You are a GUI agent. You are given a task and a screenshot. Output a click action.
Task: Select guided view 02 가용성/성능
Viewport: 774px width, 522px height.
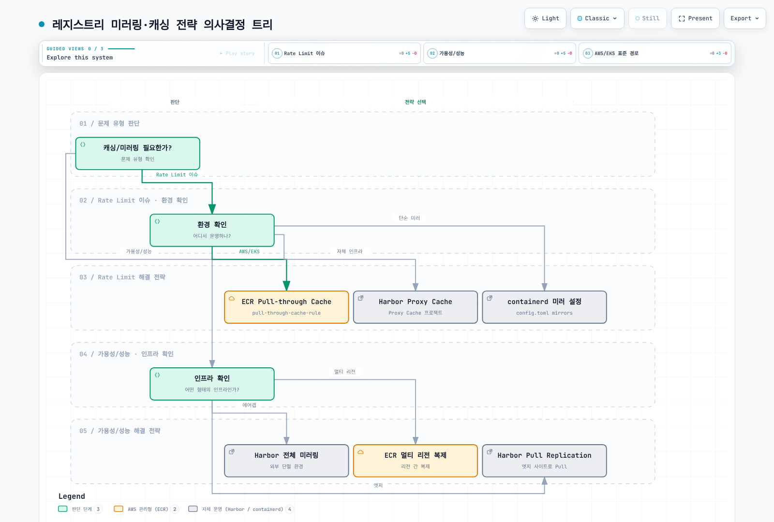[500, 53]
